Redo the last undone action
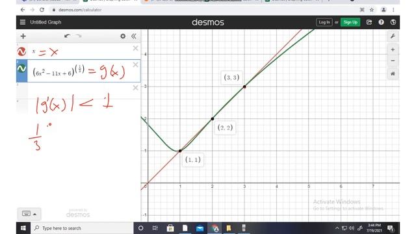 [79, 36]
